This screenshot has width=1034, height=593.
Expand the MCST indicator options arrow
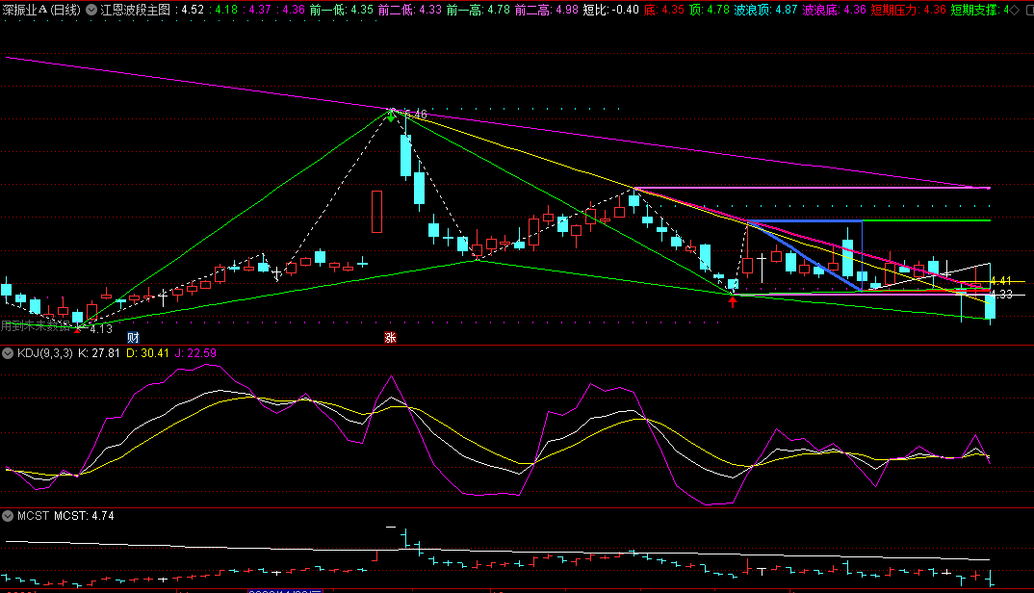click(x=8, y=516)
